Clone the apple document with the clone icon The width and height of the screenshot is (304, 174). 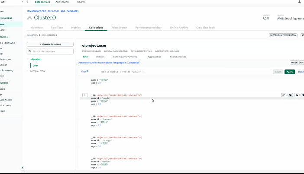[x=297, y=95]
